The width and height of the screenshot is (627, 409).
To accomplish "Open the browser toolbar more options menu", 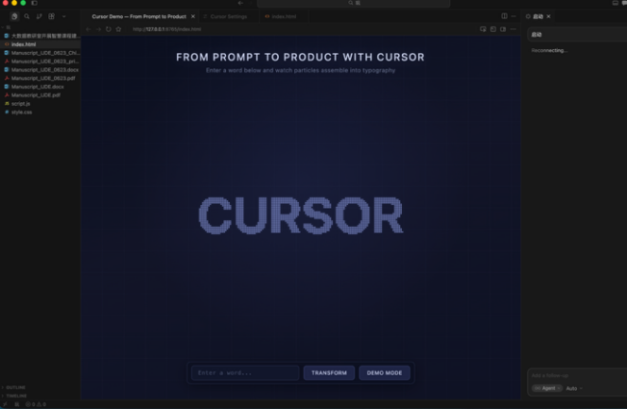I will click(513, 29).
